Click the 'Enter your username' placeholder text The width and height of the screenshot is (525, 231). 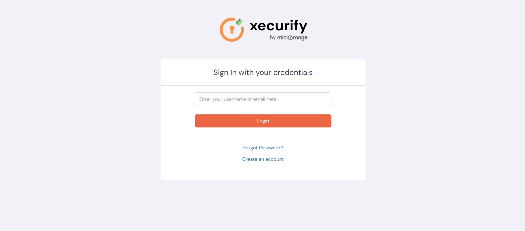[x=238, y=99]
